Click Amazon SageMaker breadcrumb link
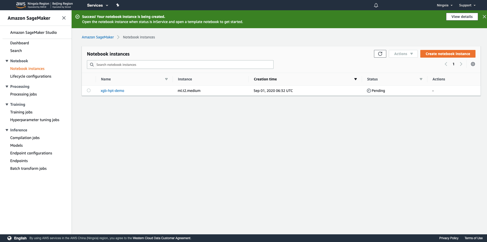 point(98,37)
